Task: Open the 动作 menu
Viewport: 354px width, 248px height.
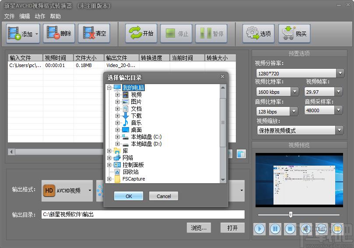Action: point(40,16)
